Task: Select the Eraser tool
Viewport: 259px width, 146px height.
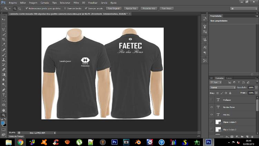Action: (4, 70)
